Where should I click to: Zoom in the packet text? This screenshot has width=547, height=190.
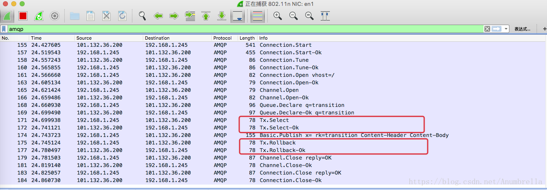click(x=278, y=16)
